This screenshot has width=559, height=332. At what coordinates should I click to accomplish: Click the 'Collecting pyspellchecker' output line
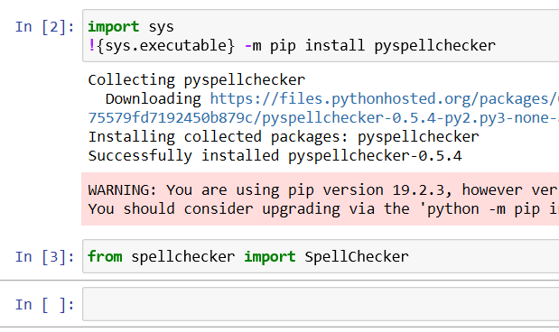197,80
